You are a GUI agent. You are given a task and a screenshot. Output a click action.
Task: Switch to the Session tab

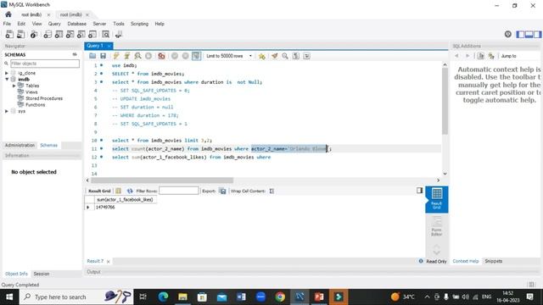click(42, 274)
